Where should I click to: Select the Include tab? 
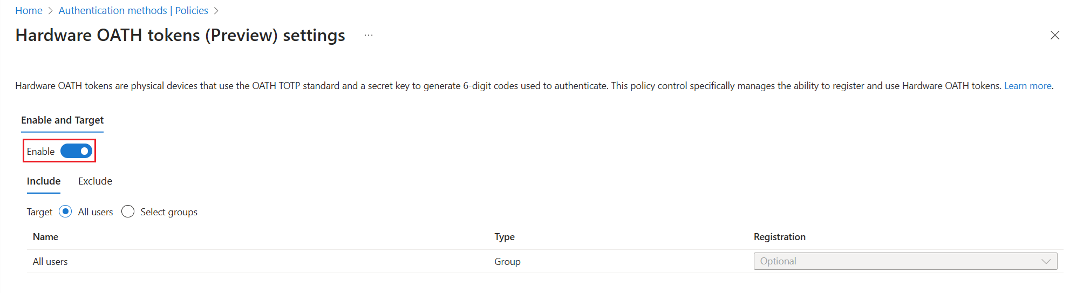(x=44, y=181)
